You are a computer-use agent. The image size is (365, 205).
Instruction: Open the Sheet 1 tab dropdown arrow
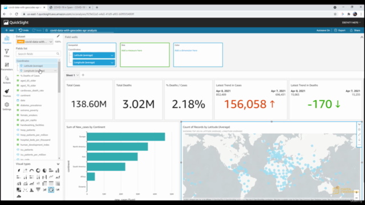click(x=78, y=75)
